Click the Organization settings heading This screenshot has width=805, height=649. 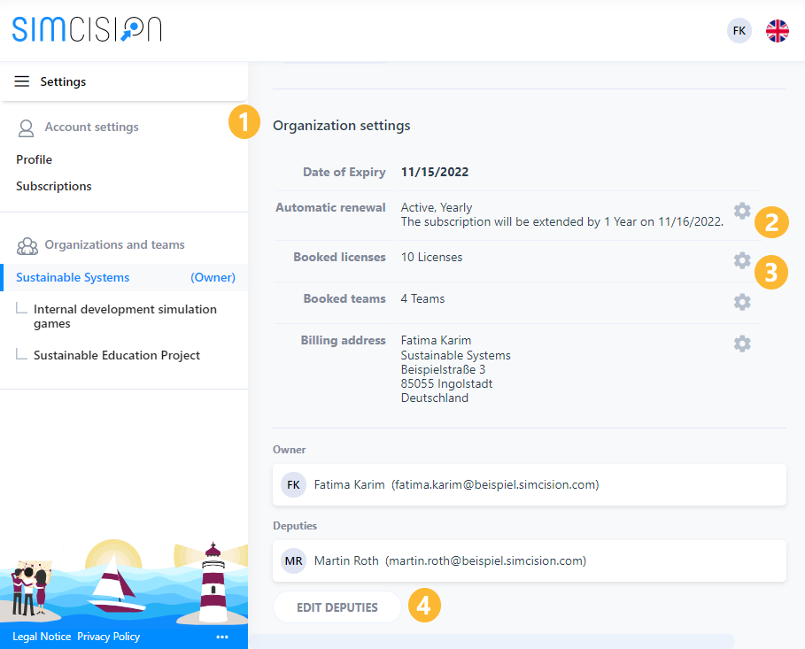(342, 126)
